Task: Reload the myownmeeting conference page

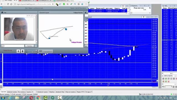Action: coord(8,4)
